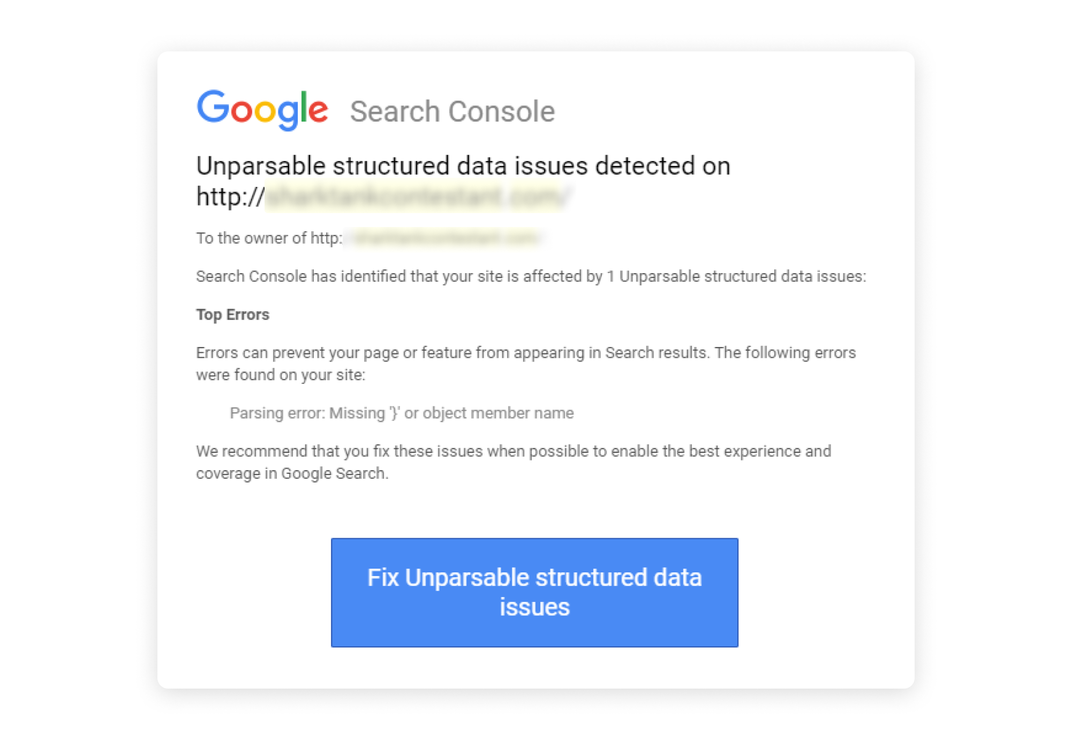
Task: Click the 'To the owner of http:' line
Action: pyautogui.click(x=369, y=238)
